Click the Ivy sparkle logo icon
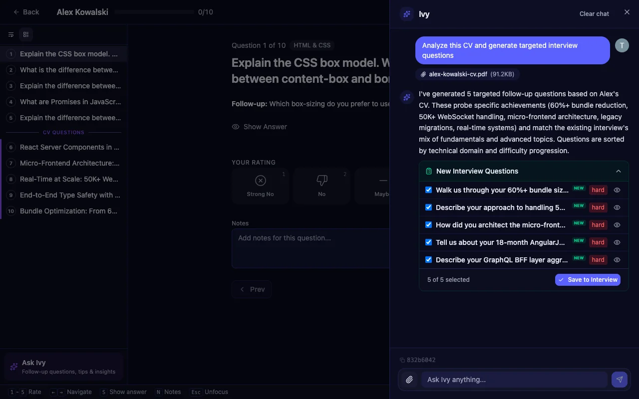Image resolution: width=639 pixels, height=399 pixels. pyautogui.click(x=406, y=14)
